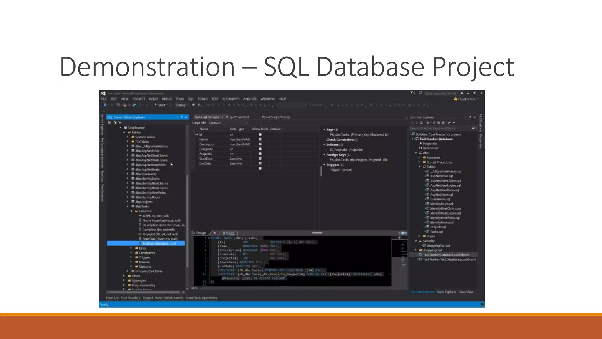Image resolution: width=602 pixels, height=339 pixels.
Task: Open the SQL menu
Action: pos(190,99)
